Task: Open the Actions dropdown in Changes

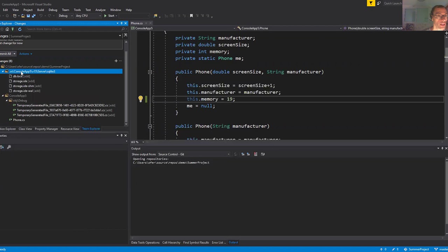Action: [26, 54]
